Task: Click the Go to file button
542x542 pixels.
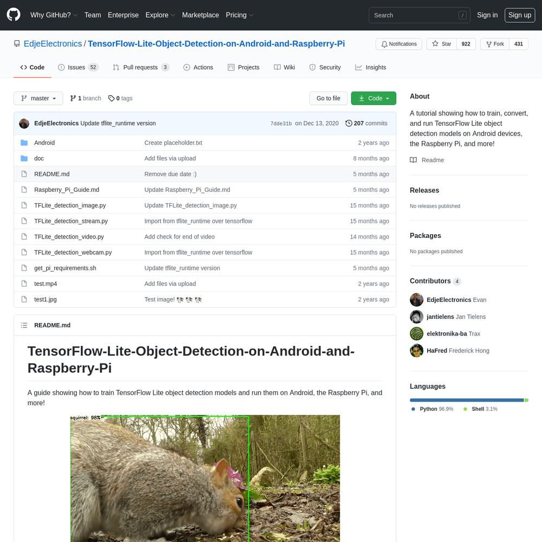Action: click(x=328, y=99)
